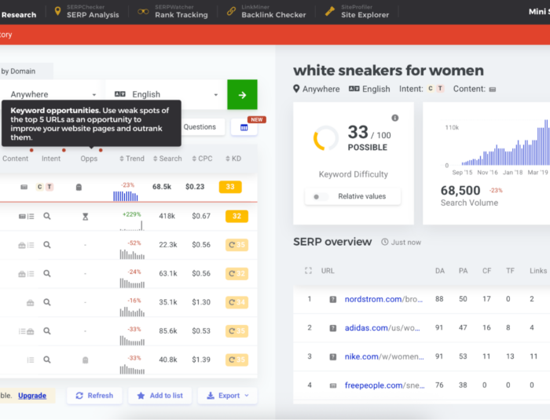Click magnifier icon in the 418k row
The image size is (550, 420).
[x=47, y=216]
